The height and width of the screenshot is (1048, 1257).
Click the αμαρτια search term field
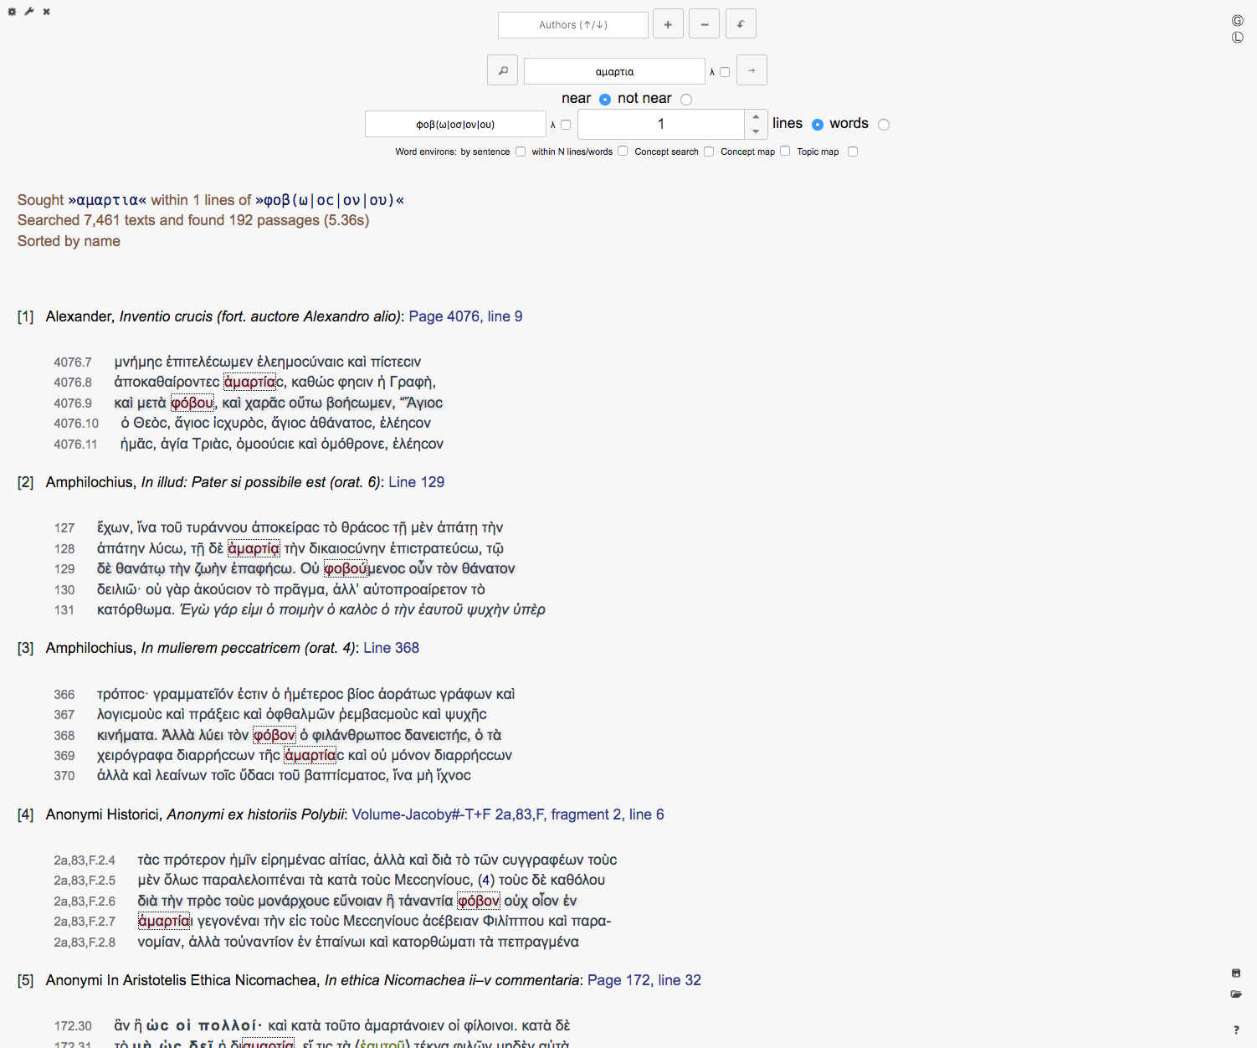coord(614,72)
